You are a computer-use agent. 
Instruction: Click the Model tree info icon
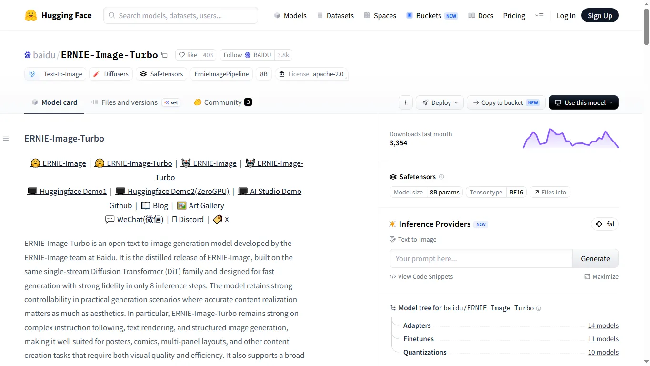[539, 308]
